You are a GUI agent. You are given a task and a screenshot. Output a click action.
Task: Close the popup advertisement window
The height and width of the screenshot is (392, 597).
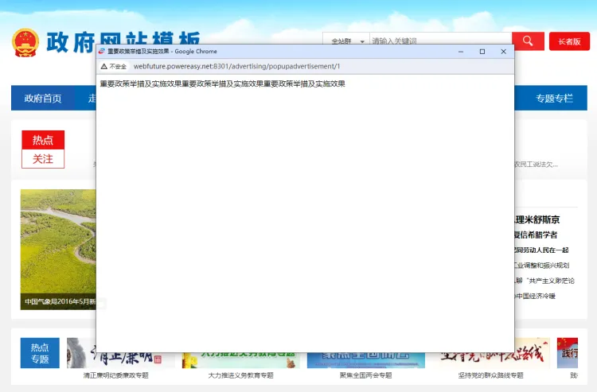tap(503, 52)
